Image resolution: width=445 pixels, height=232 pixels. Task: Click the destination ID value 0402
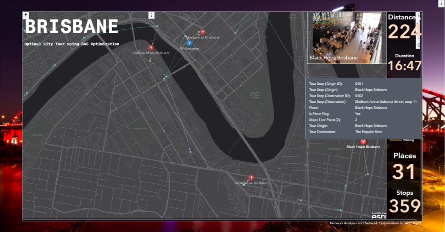pos(359,96)
